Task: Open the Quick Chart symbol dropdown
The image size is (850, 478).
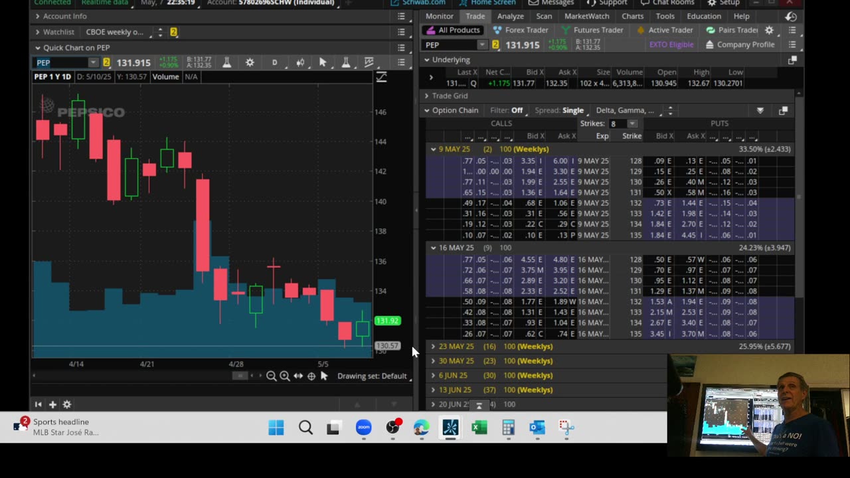Action: [93, 62]
